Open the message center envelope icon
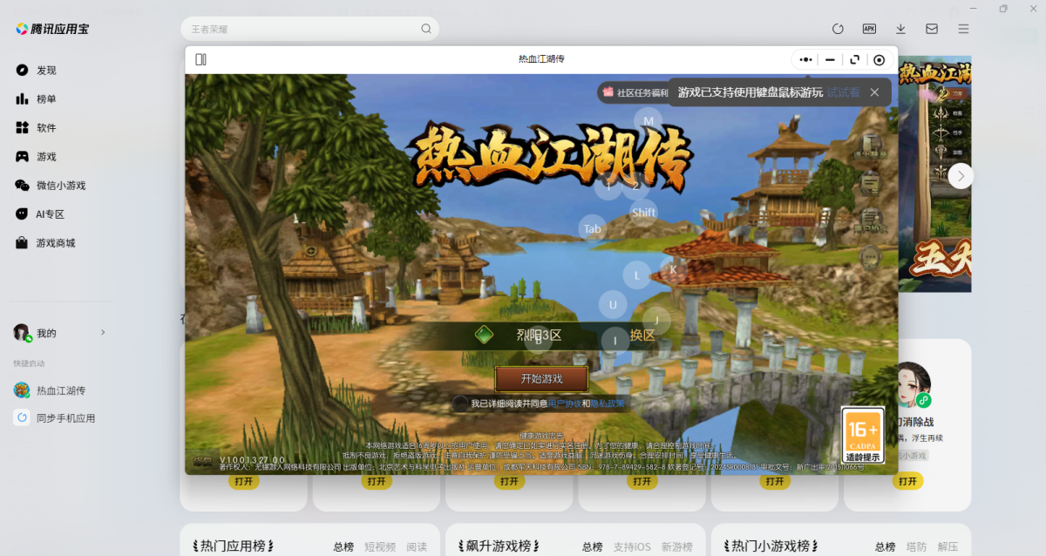This screenshot has height=556, width=1046. [931, 28]
